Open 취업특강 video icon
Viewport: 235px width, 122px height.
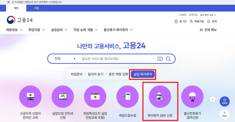pos(95,97)
